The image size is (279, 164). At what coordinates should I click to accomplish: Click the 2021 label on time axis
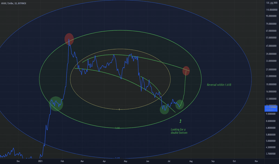coord(40,161)
